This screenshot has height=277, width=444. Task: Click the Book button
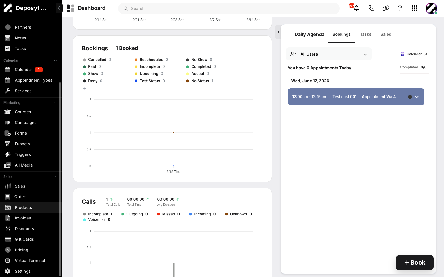415,263
